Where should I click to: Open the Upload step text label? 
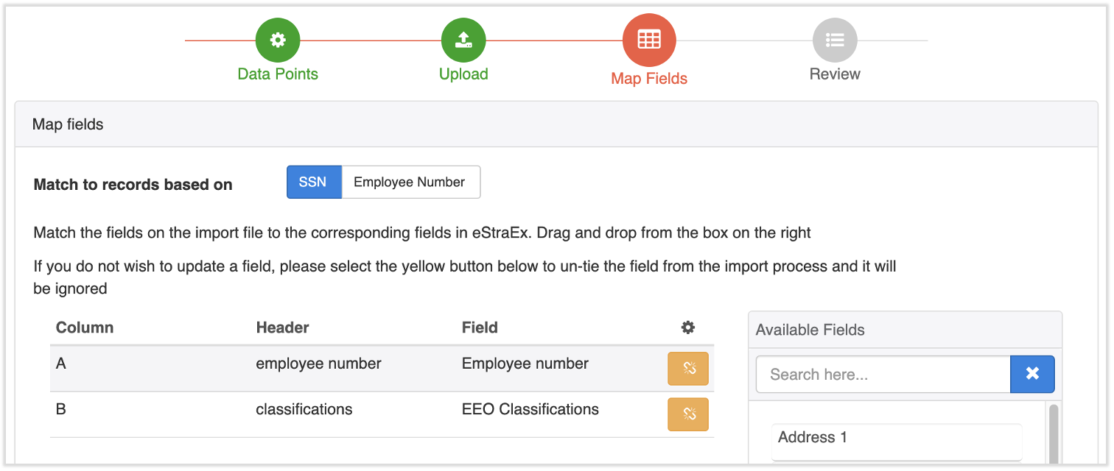pyautogui.click(x=463, y=74)
